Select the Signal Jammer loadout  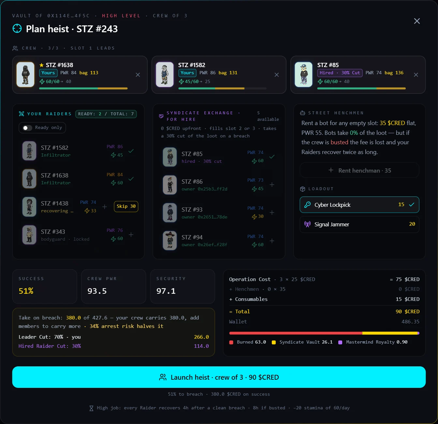coord(359,224)
